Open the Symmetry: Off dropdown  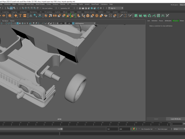(x=66, y=8)
